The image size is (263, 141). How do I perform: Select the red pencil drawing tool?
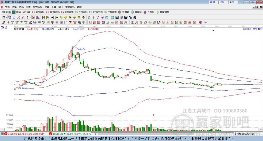pos(4,22)
